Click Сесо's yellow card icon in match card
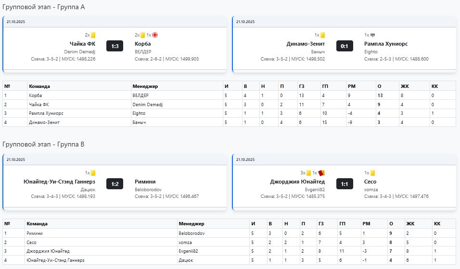 click(372, 173)
